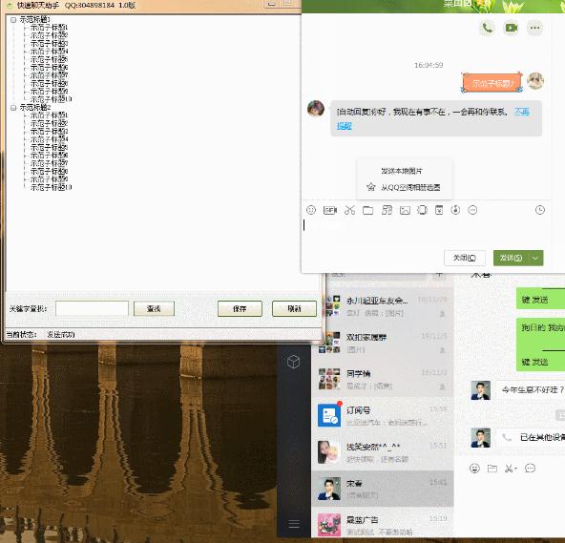Open message history clock icon

540,210
